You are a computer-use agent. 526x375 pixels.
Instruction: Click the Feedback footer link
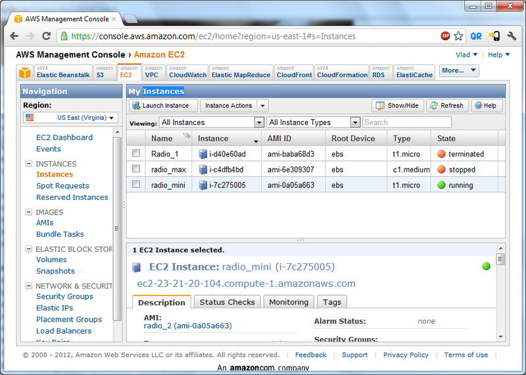310,355
